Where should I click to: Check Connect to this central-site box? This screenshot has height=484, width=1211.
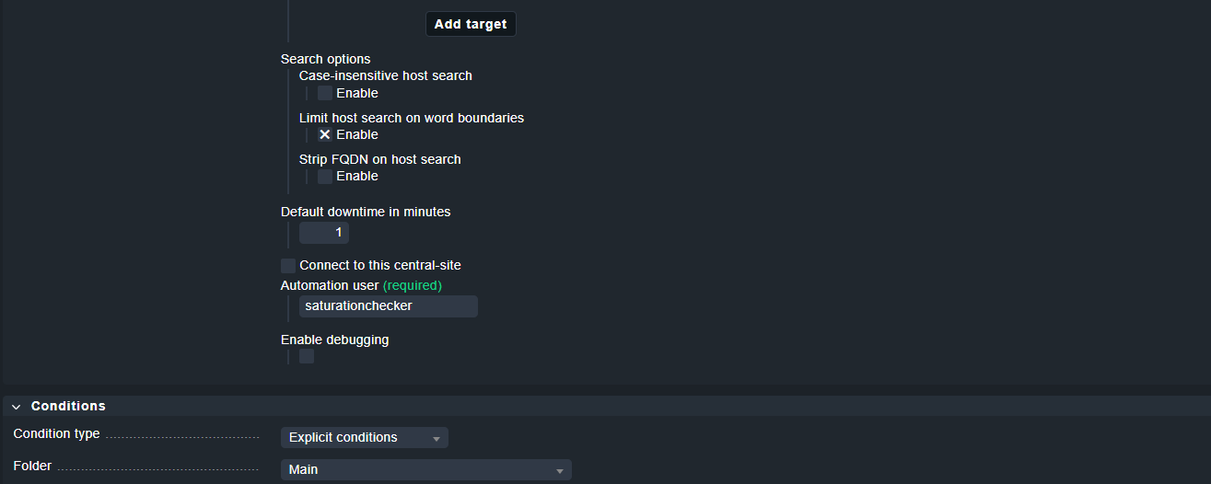pyautogui.click(x=288, y=265)
